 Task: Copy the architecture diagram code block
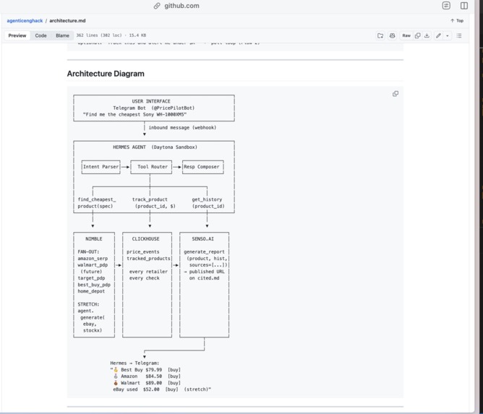pos(396,94)
